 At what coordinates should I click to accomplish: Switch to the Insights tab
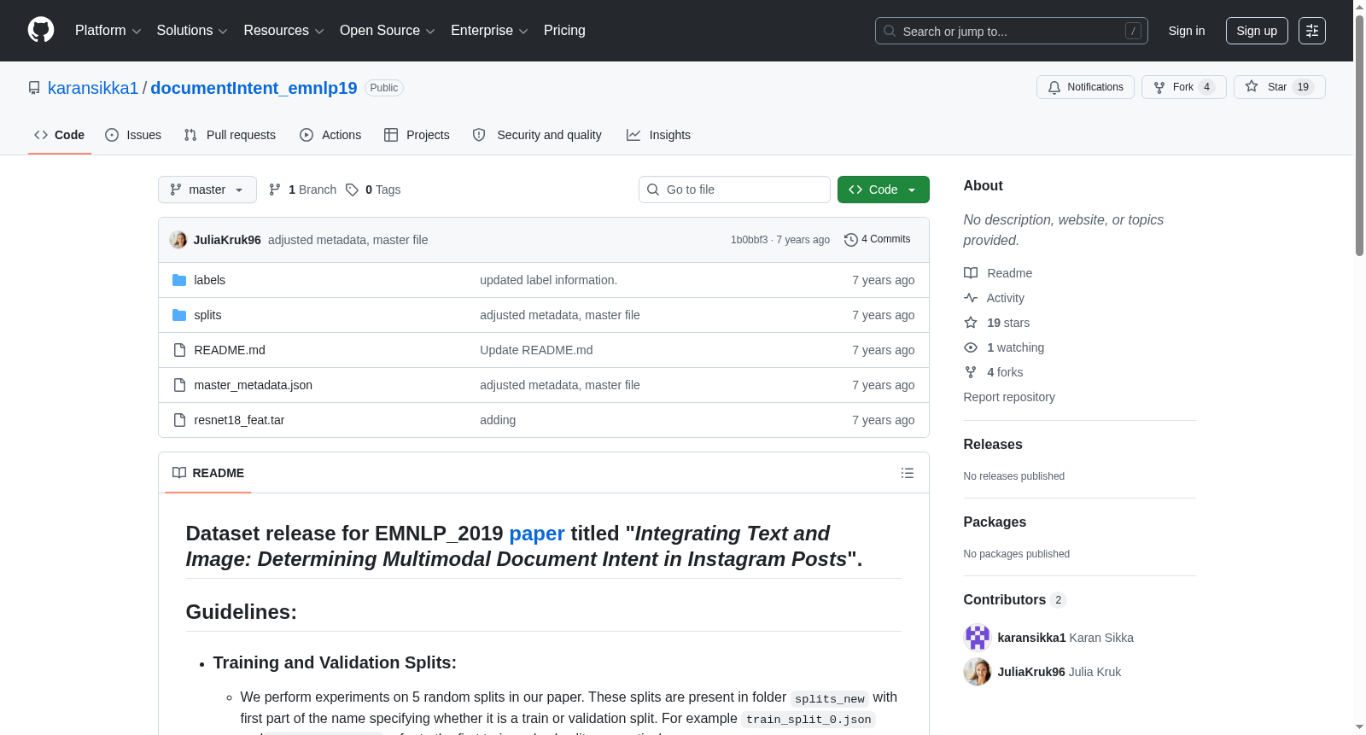coord(658,135)
